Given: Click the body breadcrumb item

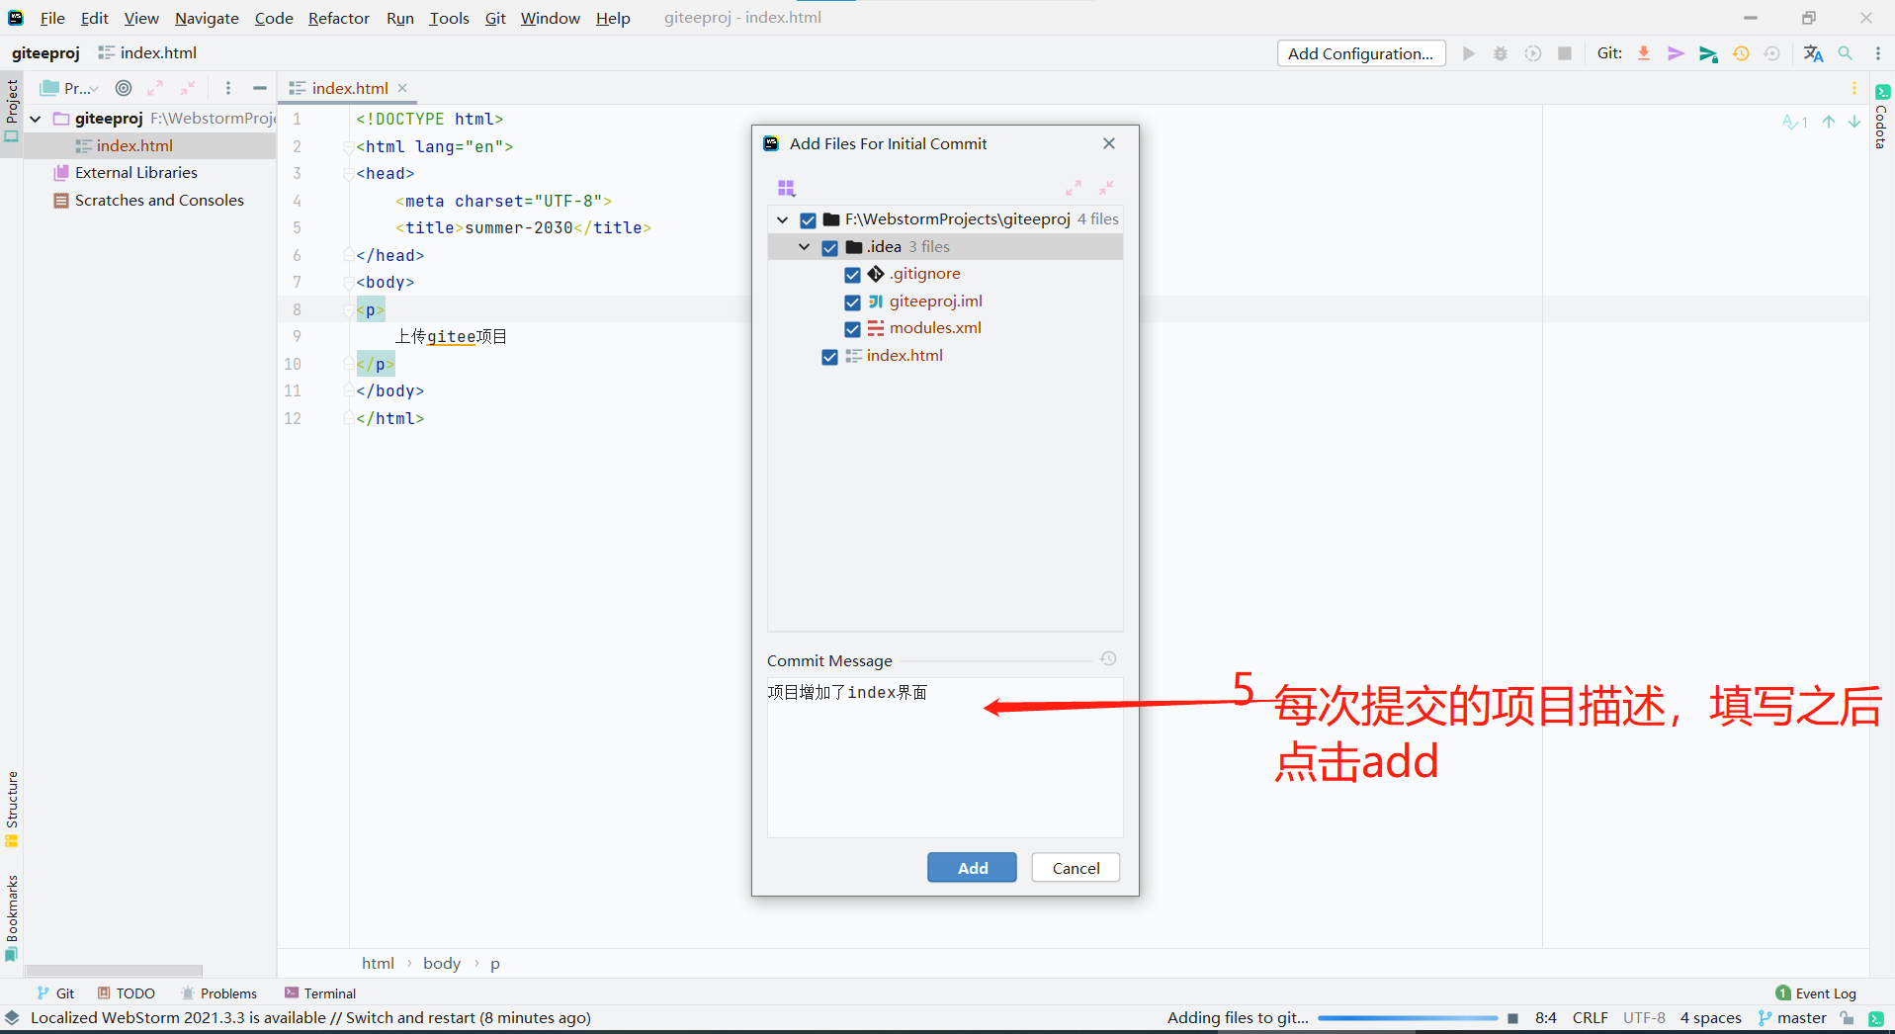Looking at the screenshot, I should point(442,963).
